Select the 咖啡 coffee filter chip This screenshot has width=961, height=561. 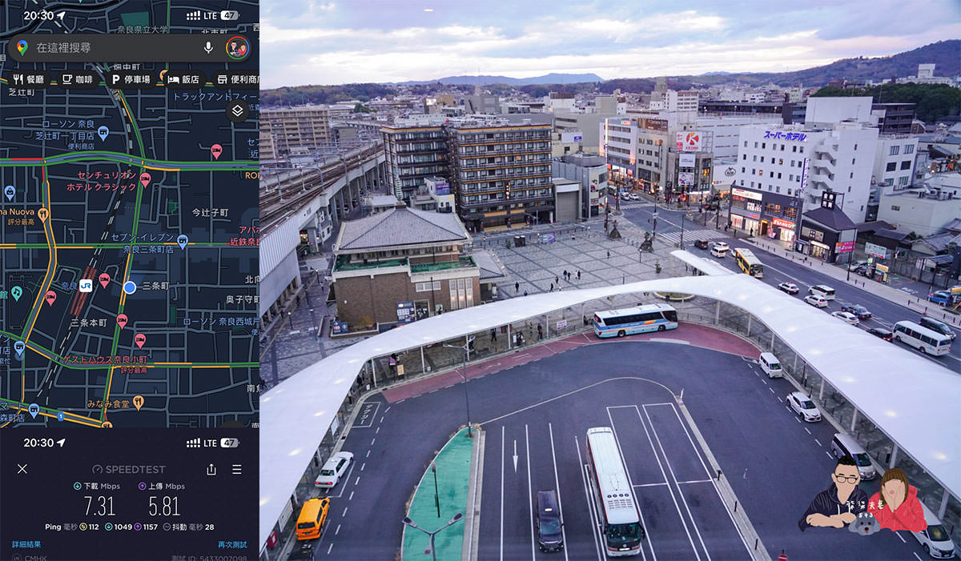click(x=78, y=79)
